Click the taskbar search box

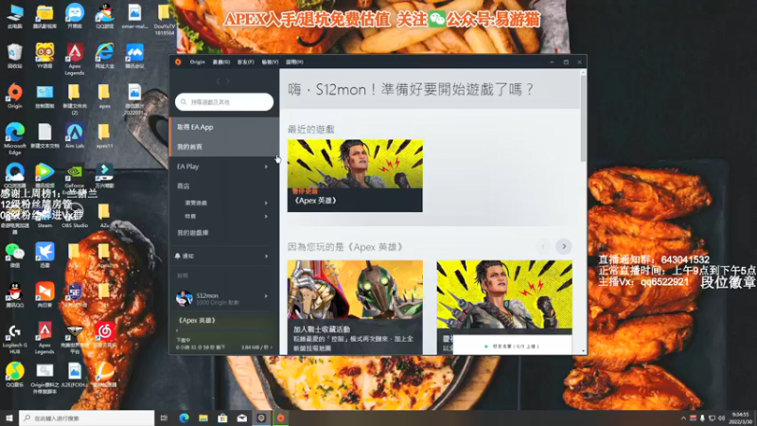pyautogui.click(x=87, y=417)
